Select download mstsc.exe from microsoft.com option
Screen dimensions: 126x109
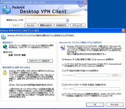63,65
